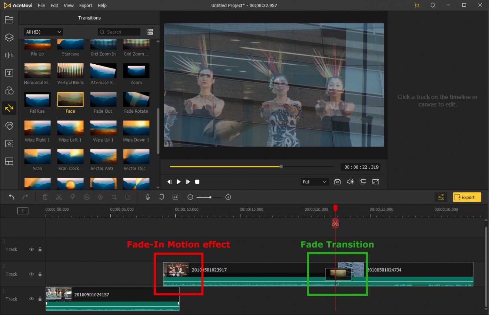Click the split scissors icon on the toolbar

(59, 197)
